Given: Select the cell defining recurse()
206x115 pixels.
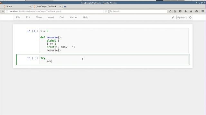Looking at the screenshot, I should pos(114,41).
